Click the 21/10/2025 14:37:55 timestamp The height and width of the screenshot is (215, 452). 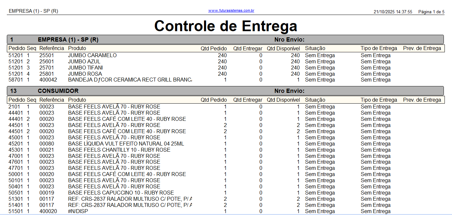(393, 12)
